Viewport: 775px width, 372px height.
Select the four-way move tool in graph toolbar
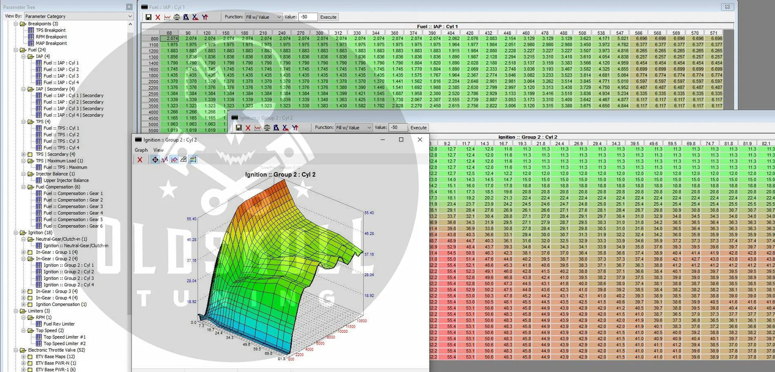click(x=155, y=160)
